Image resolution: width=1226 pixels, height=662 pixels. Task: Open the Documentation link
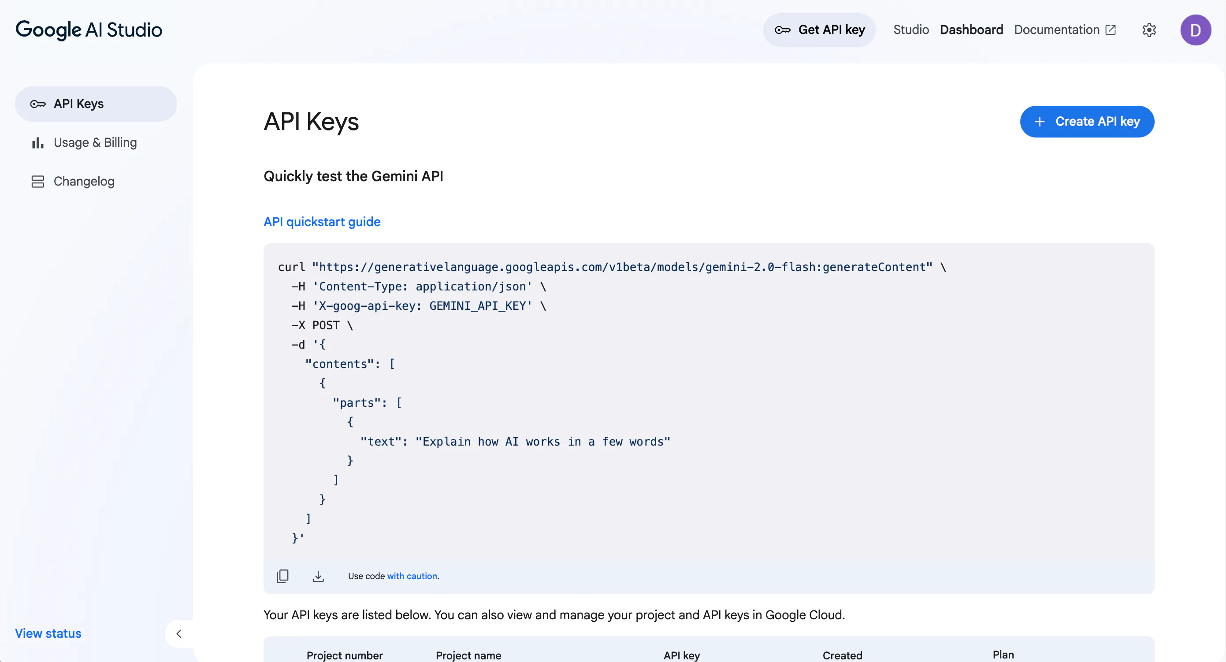(x=1065, y=30)
